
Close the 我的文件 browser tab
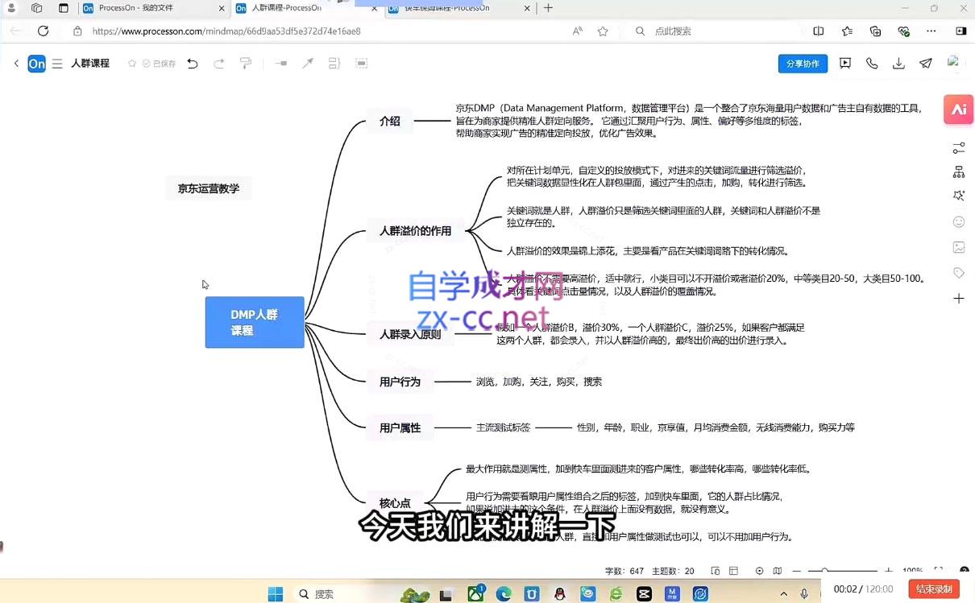(x=220, y=8)
